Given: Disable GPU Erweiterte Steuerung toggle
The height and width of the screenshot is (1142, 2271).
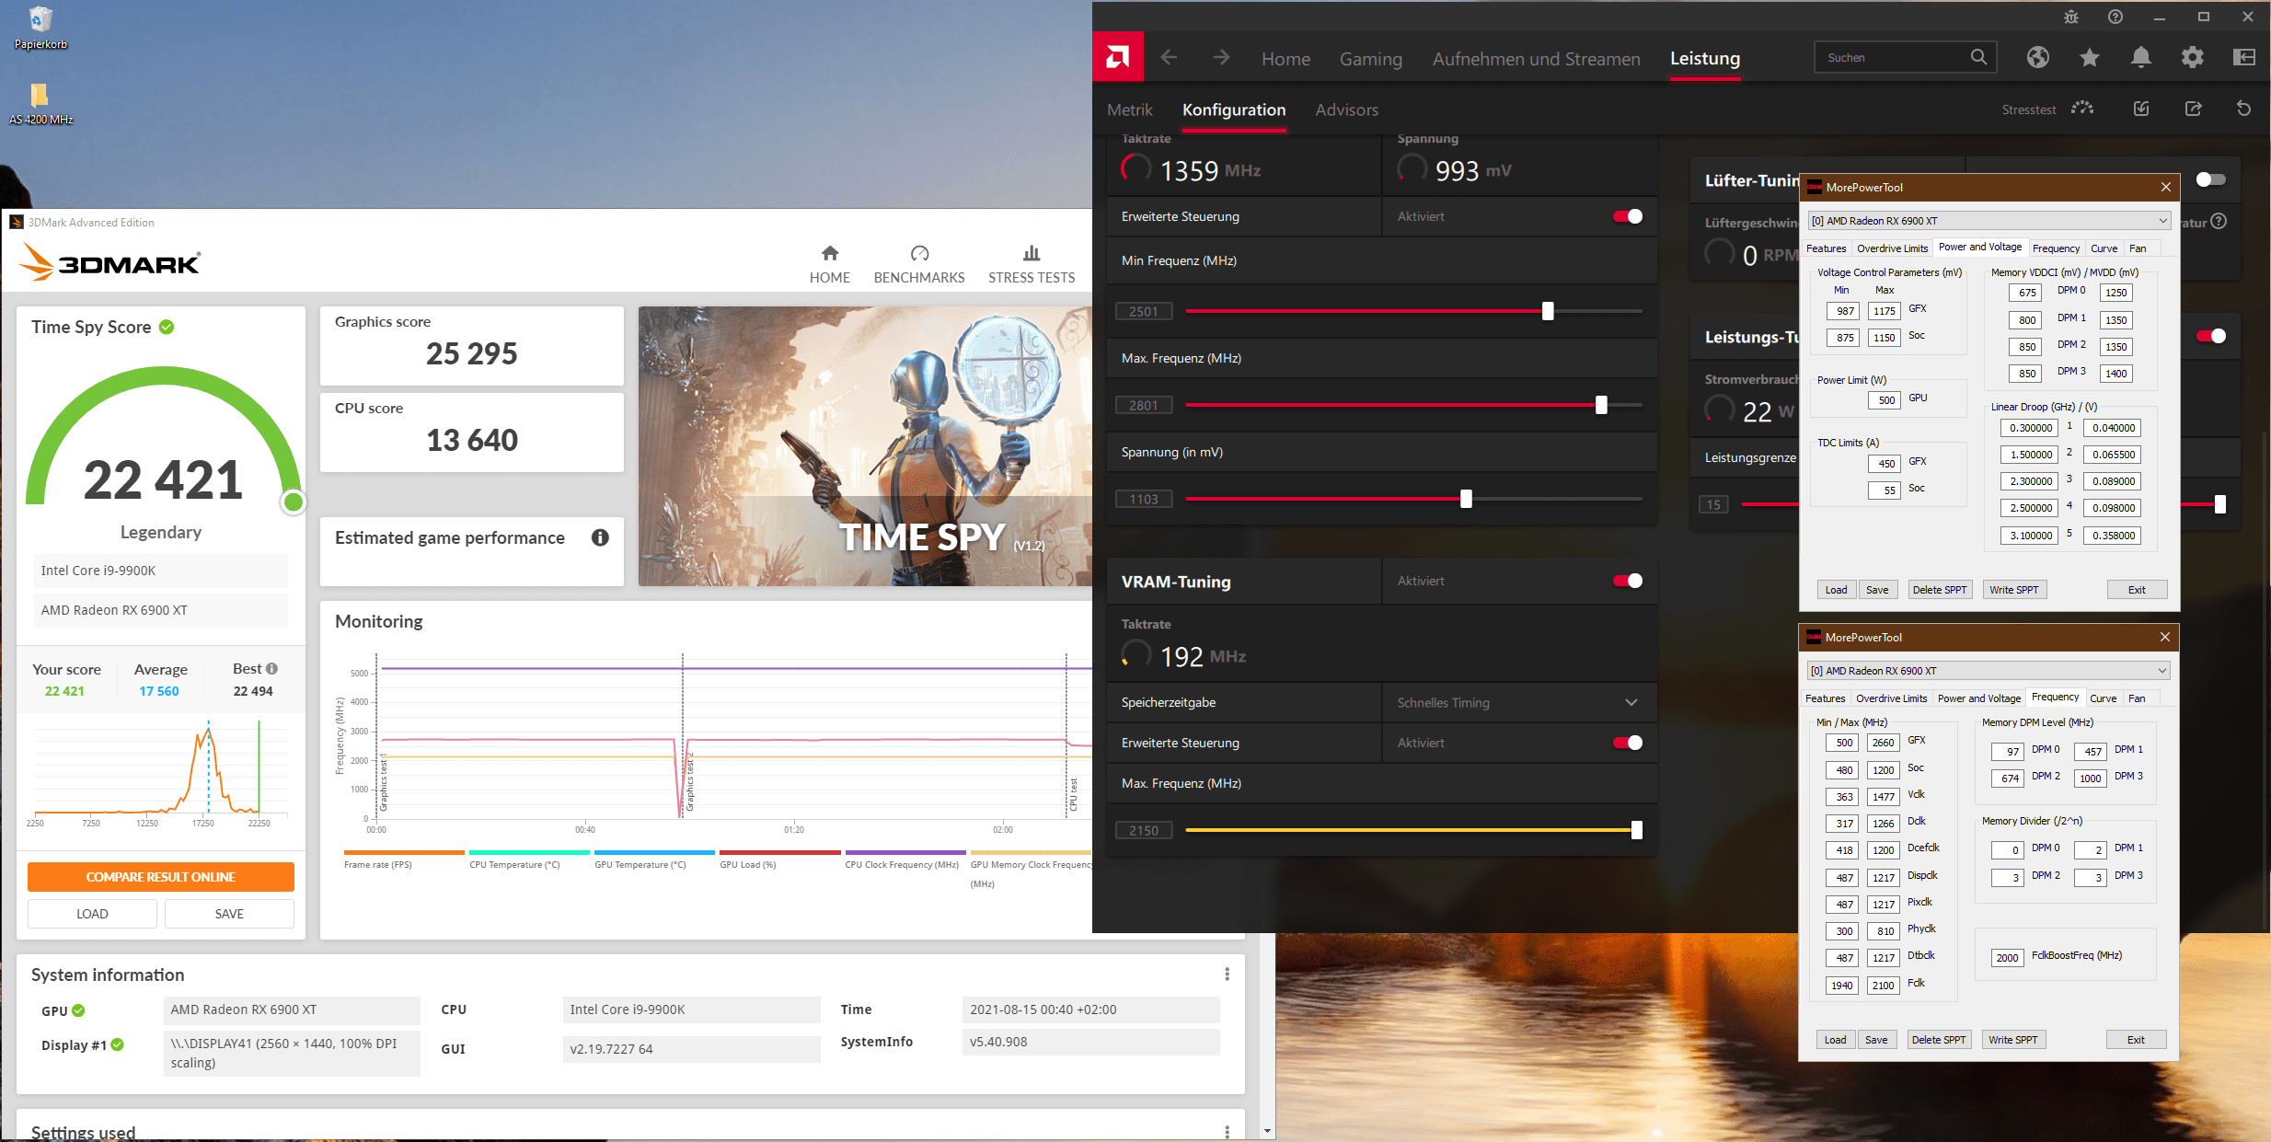Looking at the screenshot, I should tap(1627, 216).
